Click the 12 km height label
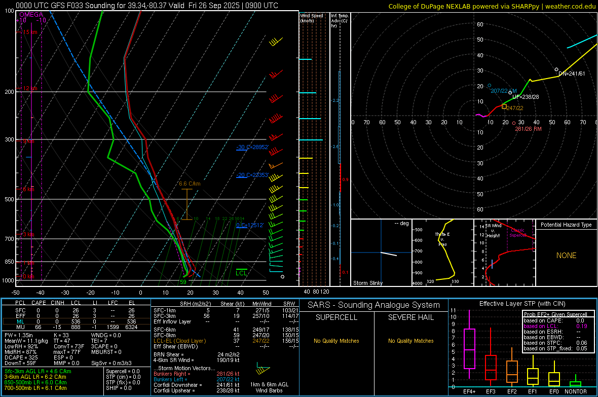 (x=30, y=88)
